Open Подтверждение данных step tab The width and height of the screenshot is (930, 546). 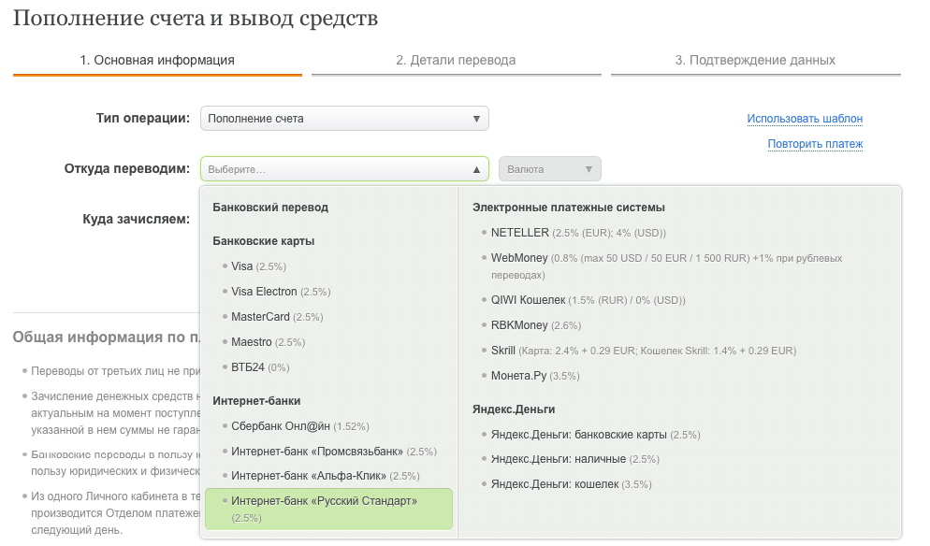click(755, 60)
